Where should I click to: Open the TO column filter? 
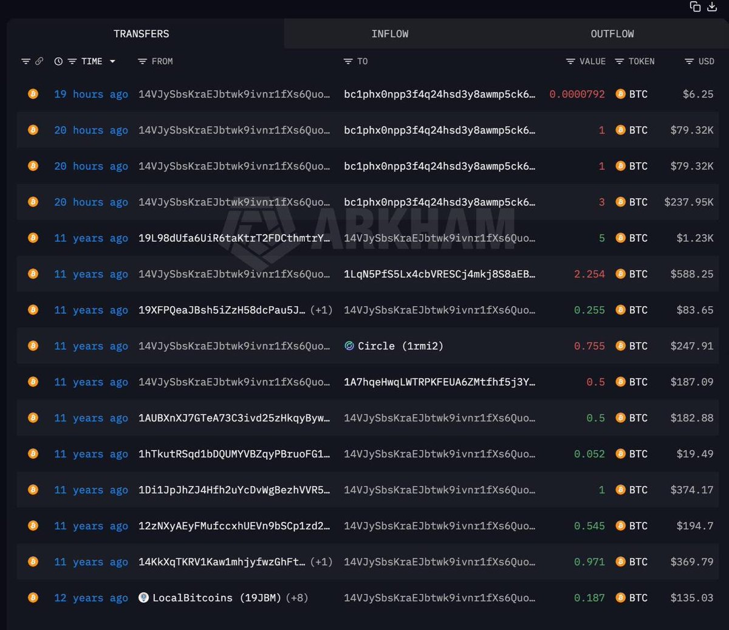point(348,61)
